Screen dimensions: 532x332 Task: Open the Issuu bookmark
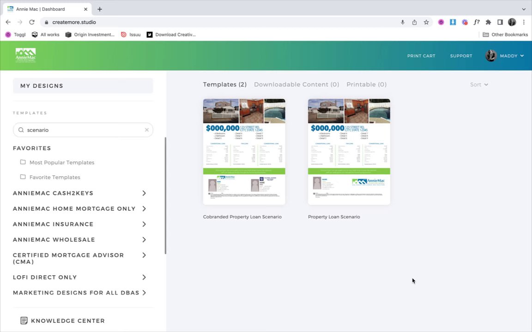coord(131,35)
